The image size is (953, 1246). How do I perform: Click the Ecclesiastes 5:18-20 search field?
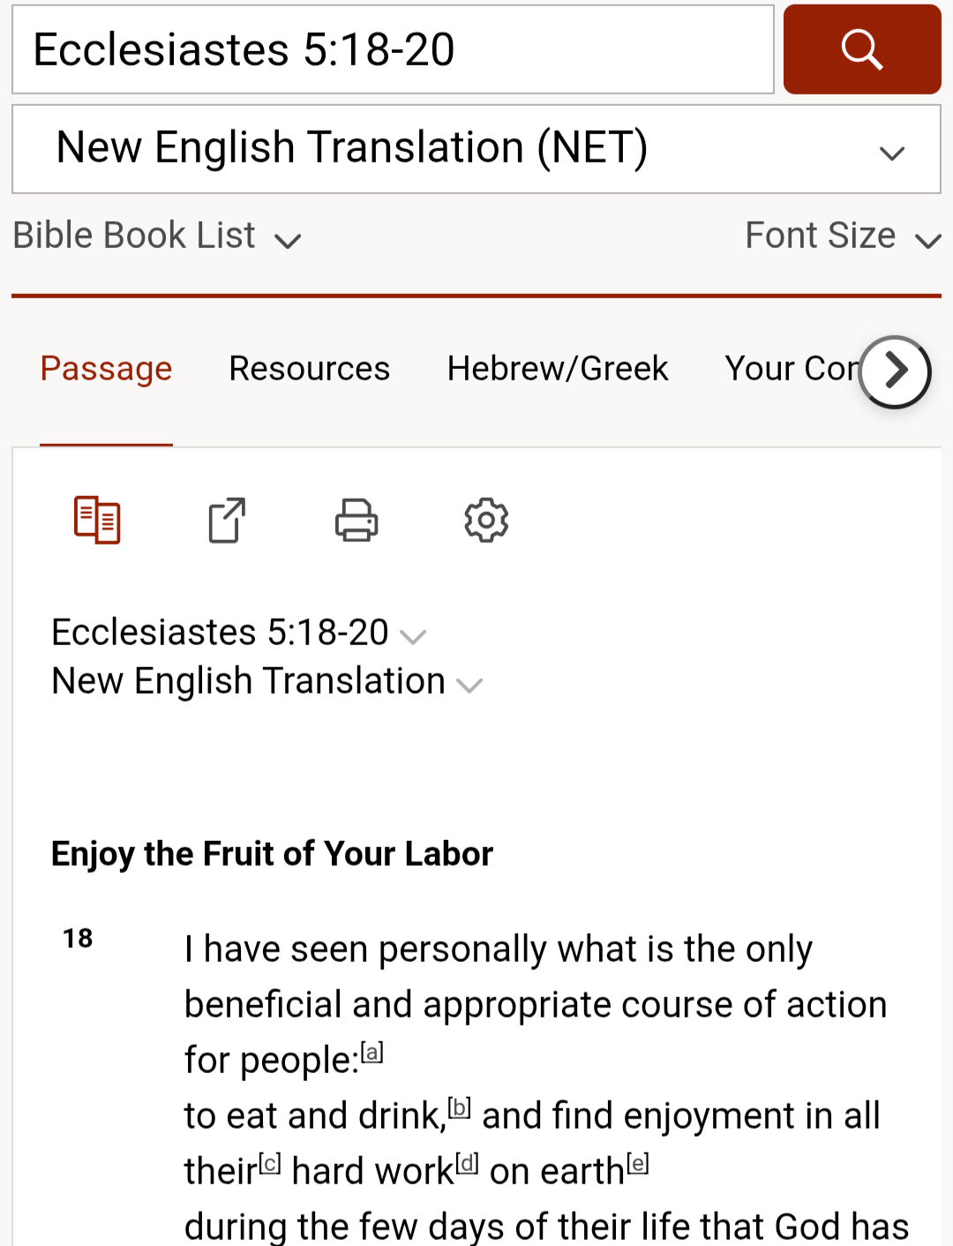coord(393,49)
